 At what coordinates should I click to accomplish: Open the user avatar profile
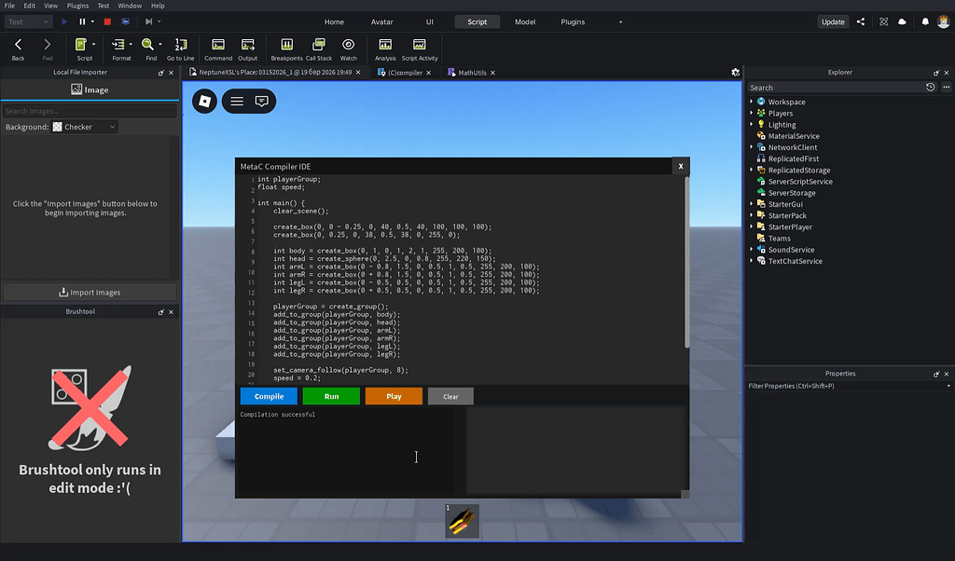coord(944,22)
